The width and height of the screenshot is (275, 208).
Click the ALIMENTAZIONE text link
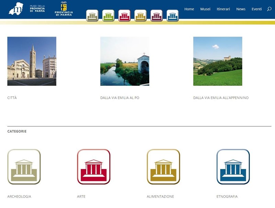click(x=160, y=196)
